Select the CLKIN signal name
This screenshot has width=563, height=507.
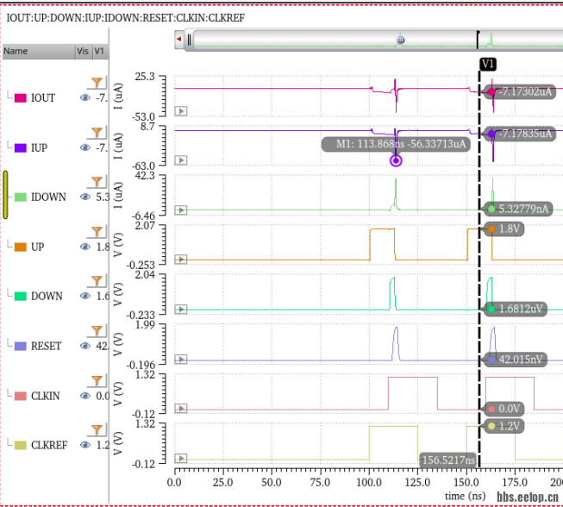pos(46,396)
